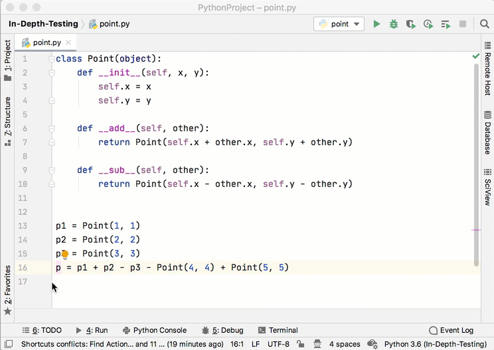Click the green inspection checkmark
Viewport: 494px width, 350px height.
tap(475, 56)
